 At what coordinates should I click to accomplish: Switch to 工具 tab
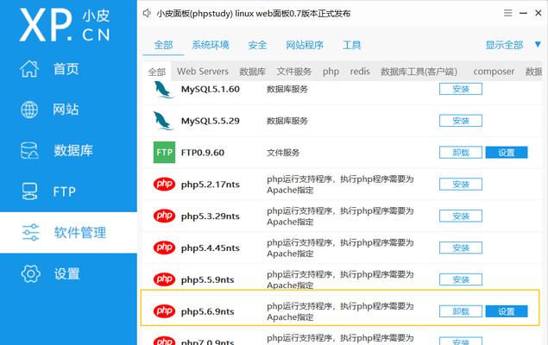351,45
